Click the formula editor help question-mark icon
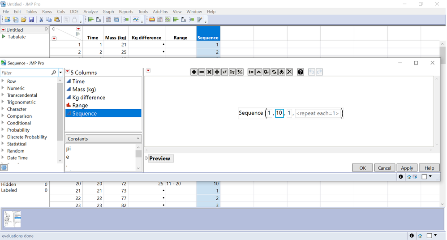447x240 pixels. click(301, 72)
